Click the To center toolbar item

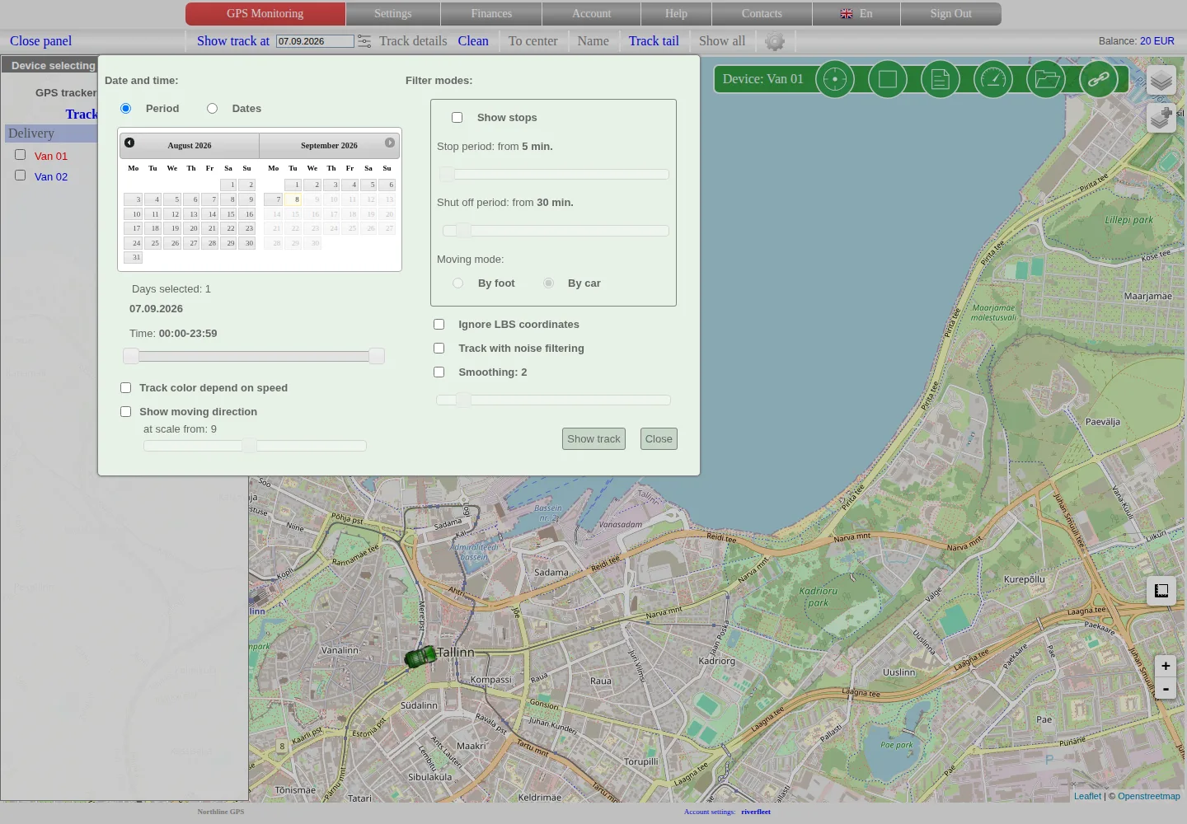[533, 41]
